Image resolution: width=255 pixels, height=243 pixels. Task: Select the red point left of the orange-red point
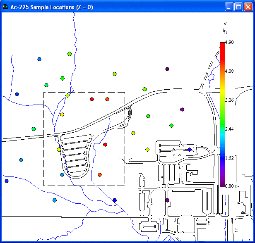pyautogui.click(x=92, y=99)
